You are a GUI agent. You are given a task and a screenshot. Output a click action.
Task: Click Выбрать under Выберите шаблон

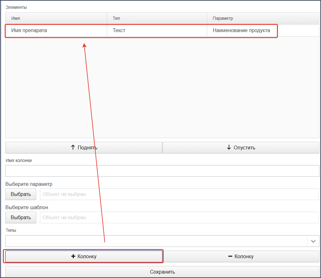tap(21, 217)
